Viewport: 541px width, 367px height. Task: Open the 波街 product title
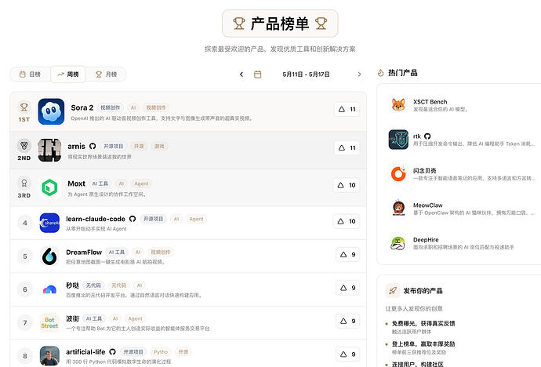[72, 318]
